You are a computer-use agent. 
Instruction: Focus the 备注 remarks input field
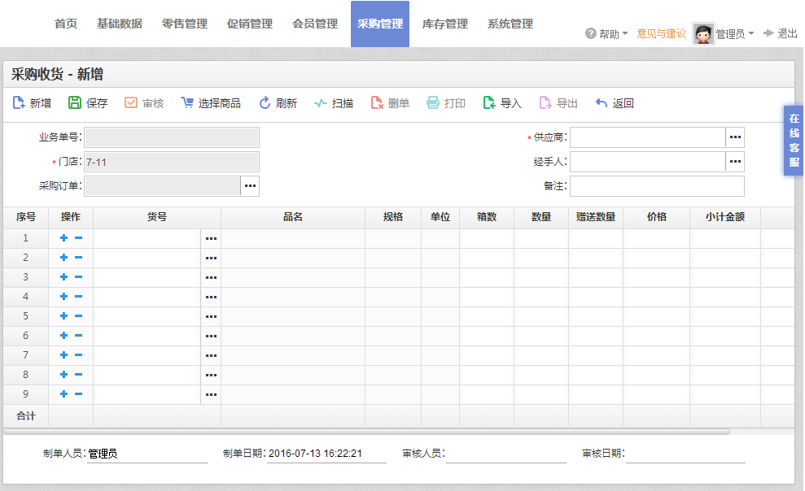tap(657, 186)
